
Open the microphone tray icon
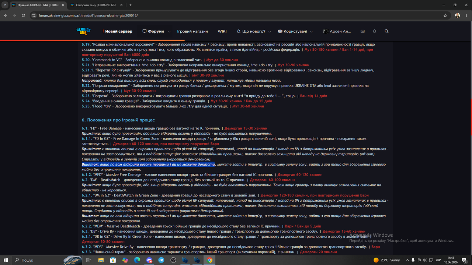413,260
